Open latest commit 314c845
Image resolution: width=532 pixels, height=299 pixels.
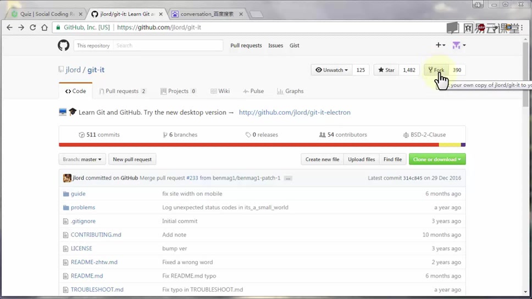tap(413, 178)
